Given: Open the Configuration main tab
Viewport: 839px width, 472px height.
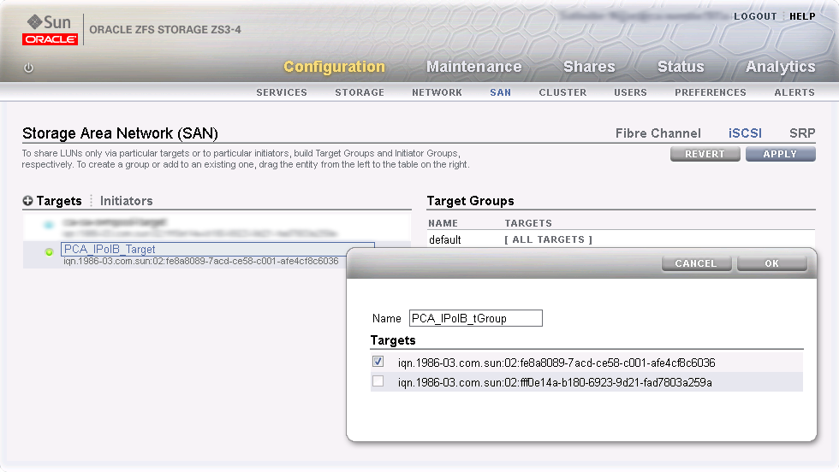Looking at the screenshot, I should pyautogui.click(x=334, y=67).
